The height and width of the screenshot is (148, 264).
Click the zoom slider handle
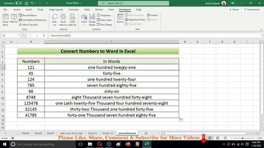[243, 138]
